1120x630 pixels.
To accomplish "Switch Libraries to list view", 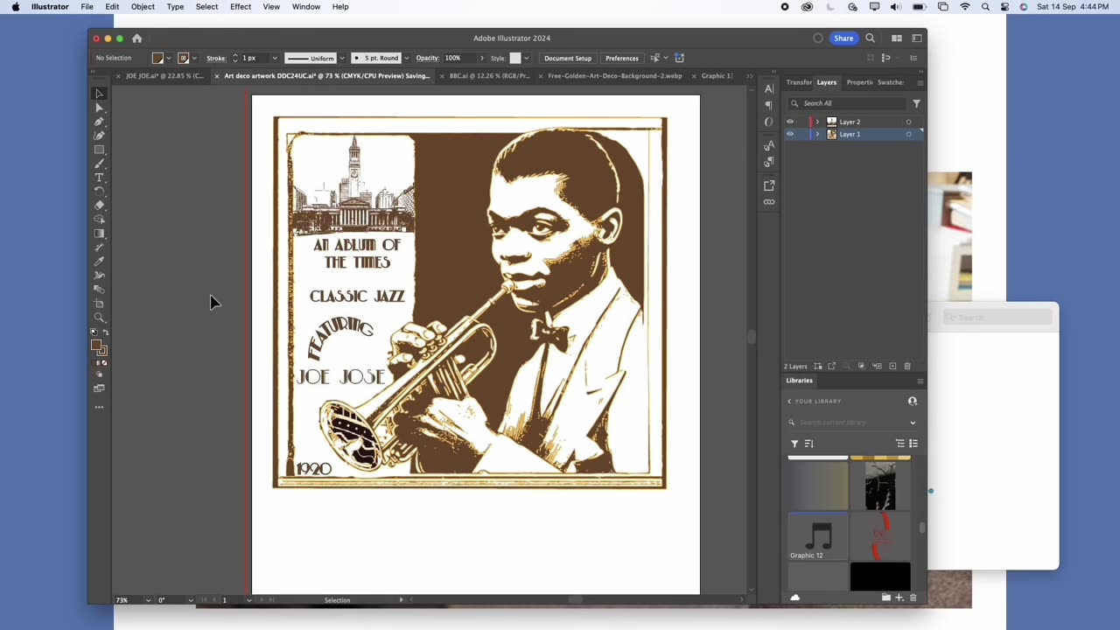I will coord(913,444).
